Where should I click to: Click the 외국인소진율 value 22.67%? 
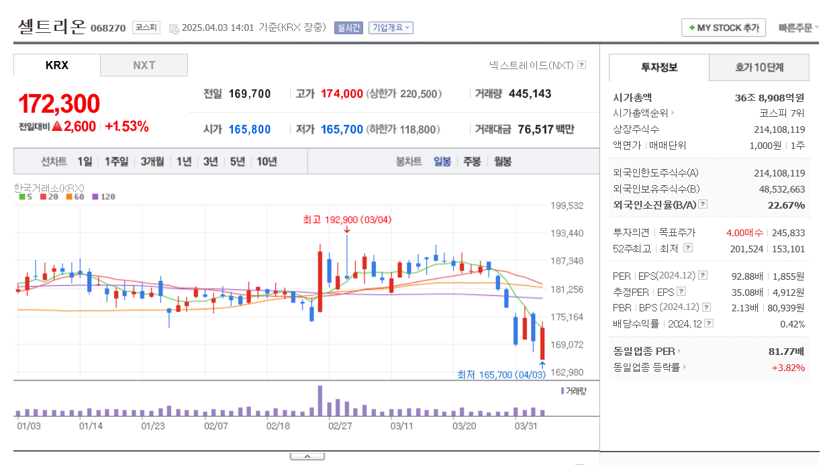point(787,205)
